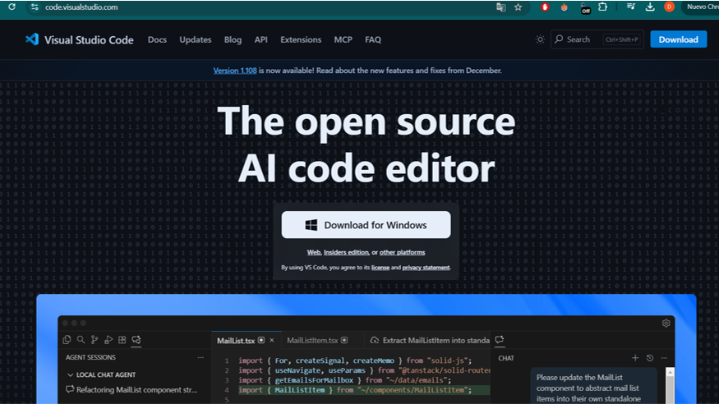Open the Version 1.108 link
The image size is (719, 404).
pyautogui.click(x=235, y=71)
